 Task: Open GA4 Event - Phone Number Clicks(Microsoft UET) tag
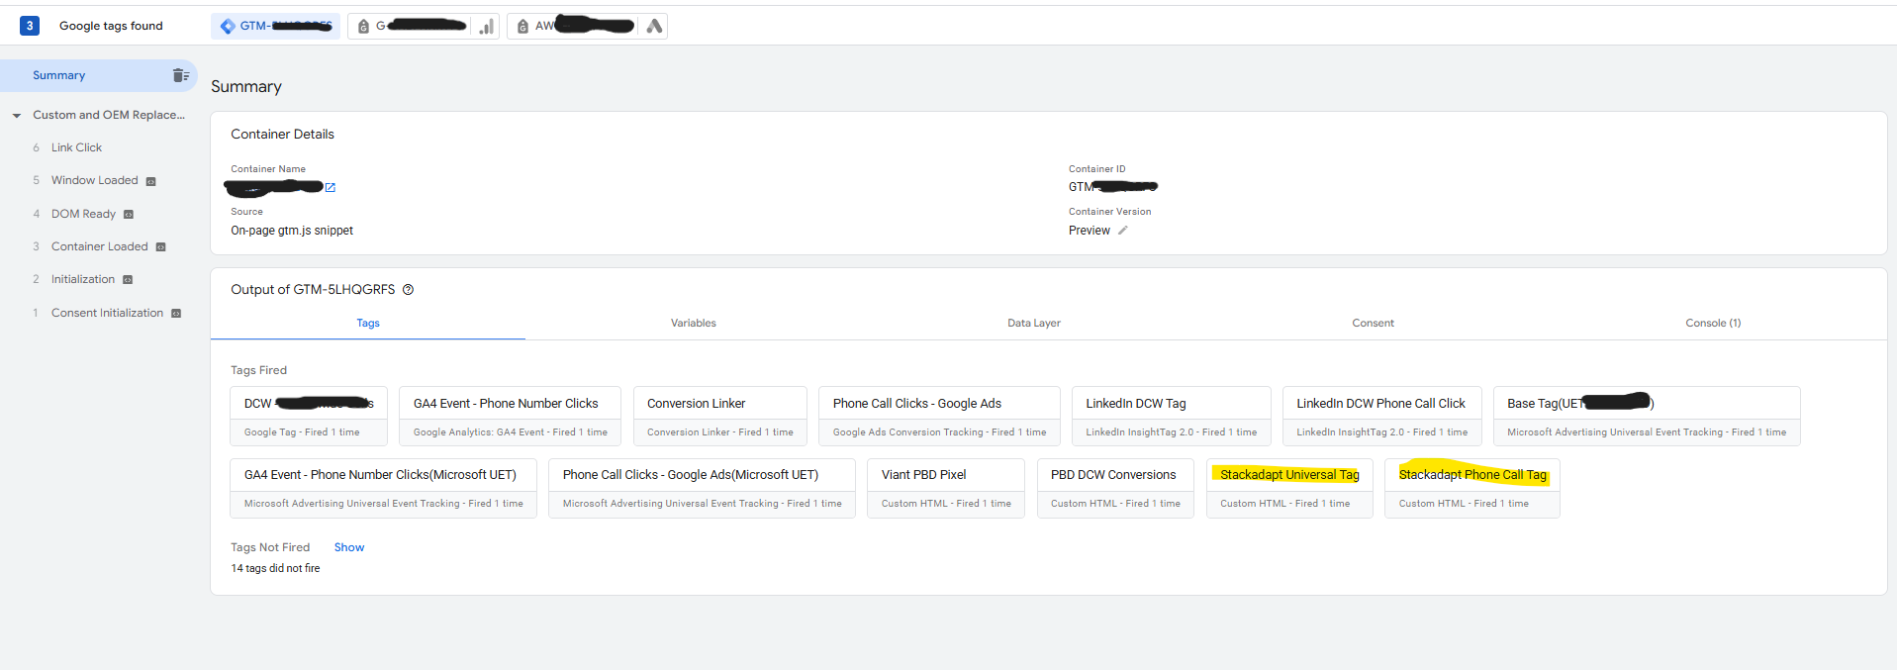click(x=384, y=488)
